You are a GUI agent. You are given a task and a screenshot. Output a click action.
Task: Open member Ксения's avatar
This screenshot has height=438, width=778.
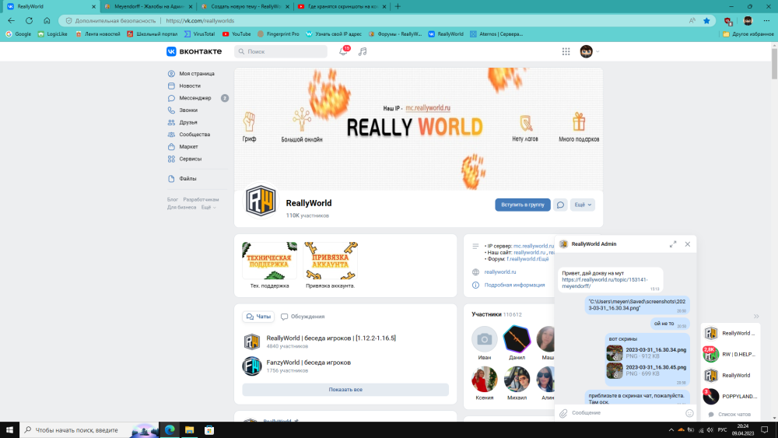[484, 379]
